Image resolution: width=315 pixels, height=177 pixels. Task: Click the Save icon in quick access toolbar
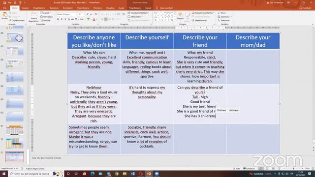[x=4, y=2]
